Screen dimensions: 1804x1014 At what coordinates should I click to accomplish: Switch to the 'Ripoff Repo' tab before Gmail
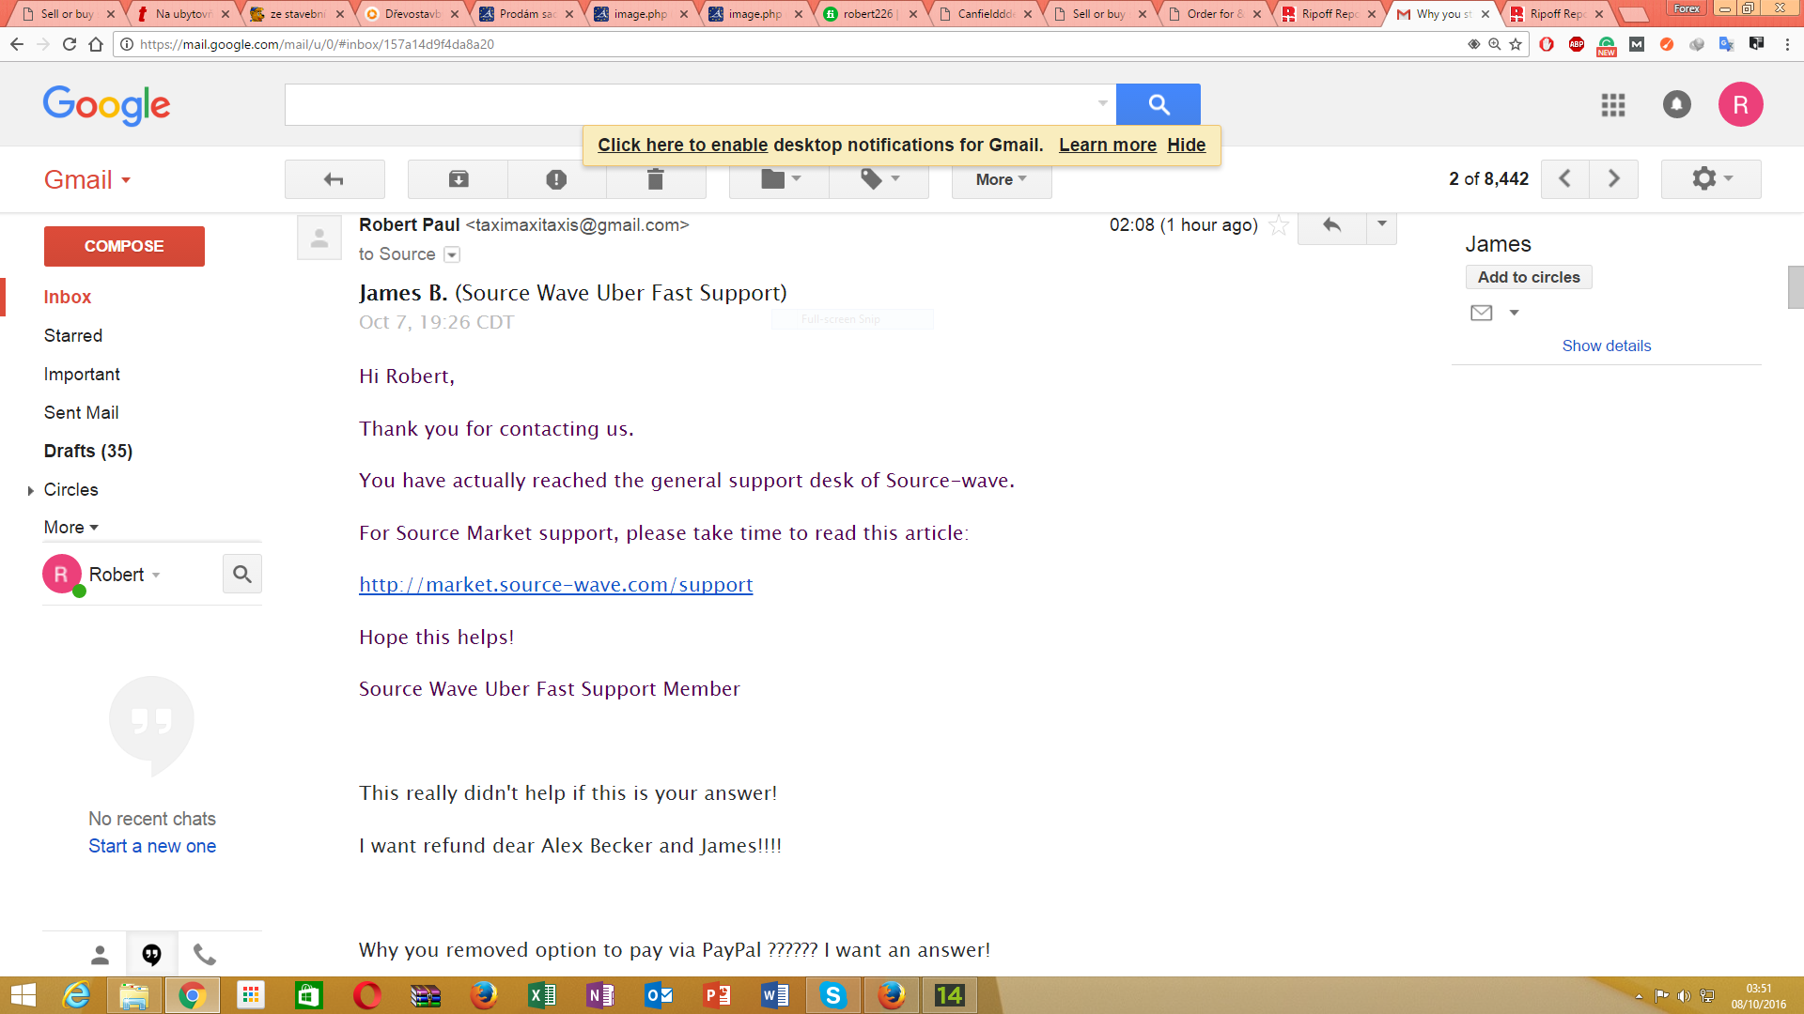tap(1329, 14)
